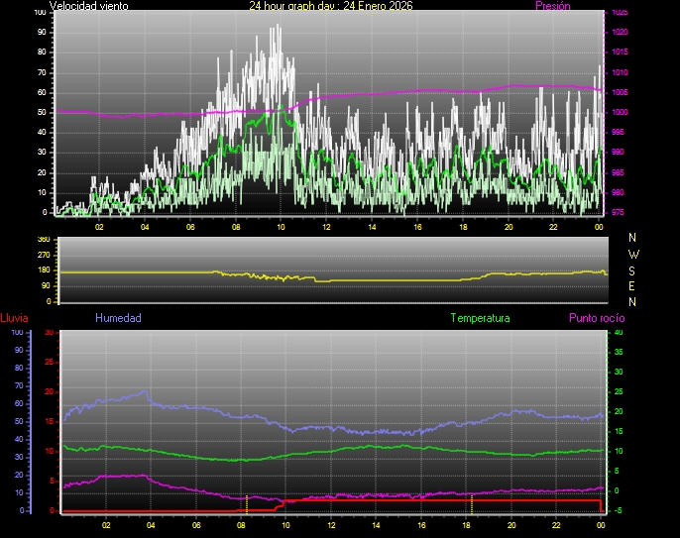This screenshot has width=680, height=538.
Task: Select the magenta 'Presión' legend label
Action: 552,6
